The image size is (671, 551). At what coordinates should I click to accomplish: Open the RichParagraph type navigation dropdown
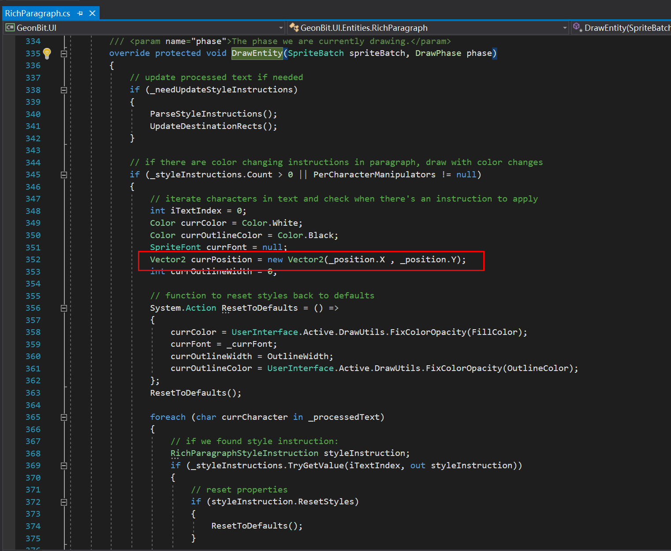565,27
